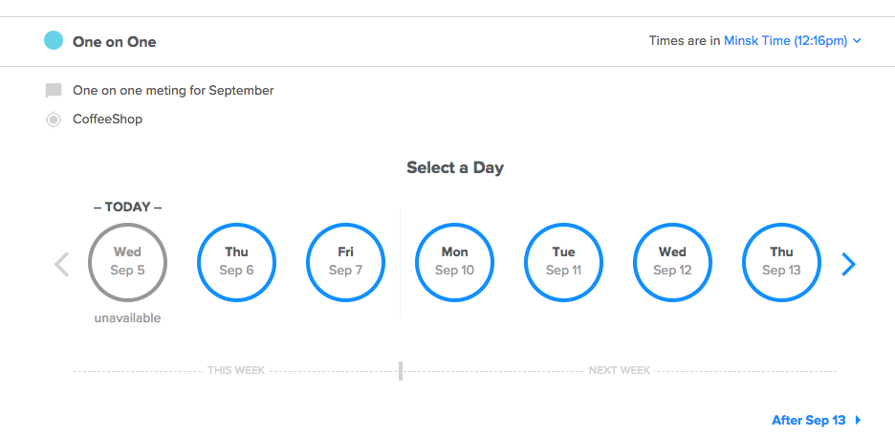
Task: Click the One on One event title
Action: tap(115, 42)
